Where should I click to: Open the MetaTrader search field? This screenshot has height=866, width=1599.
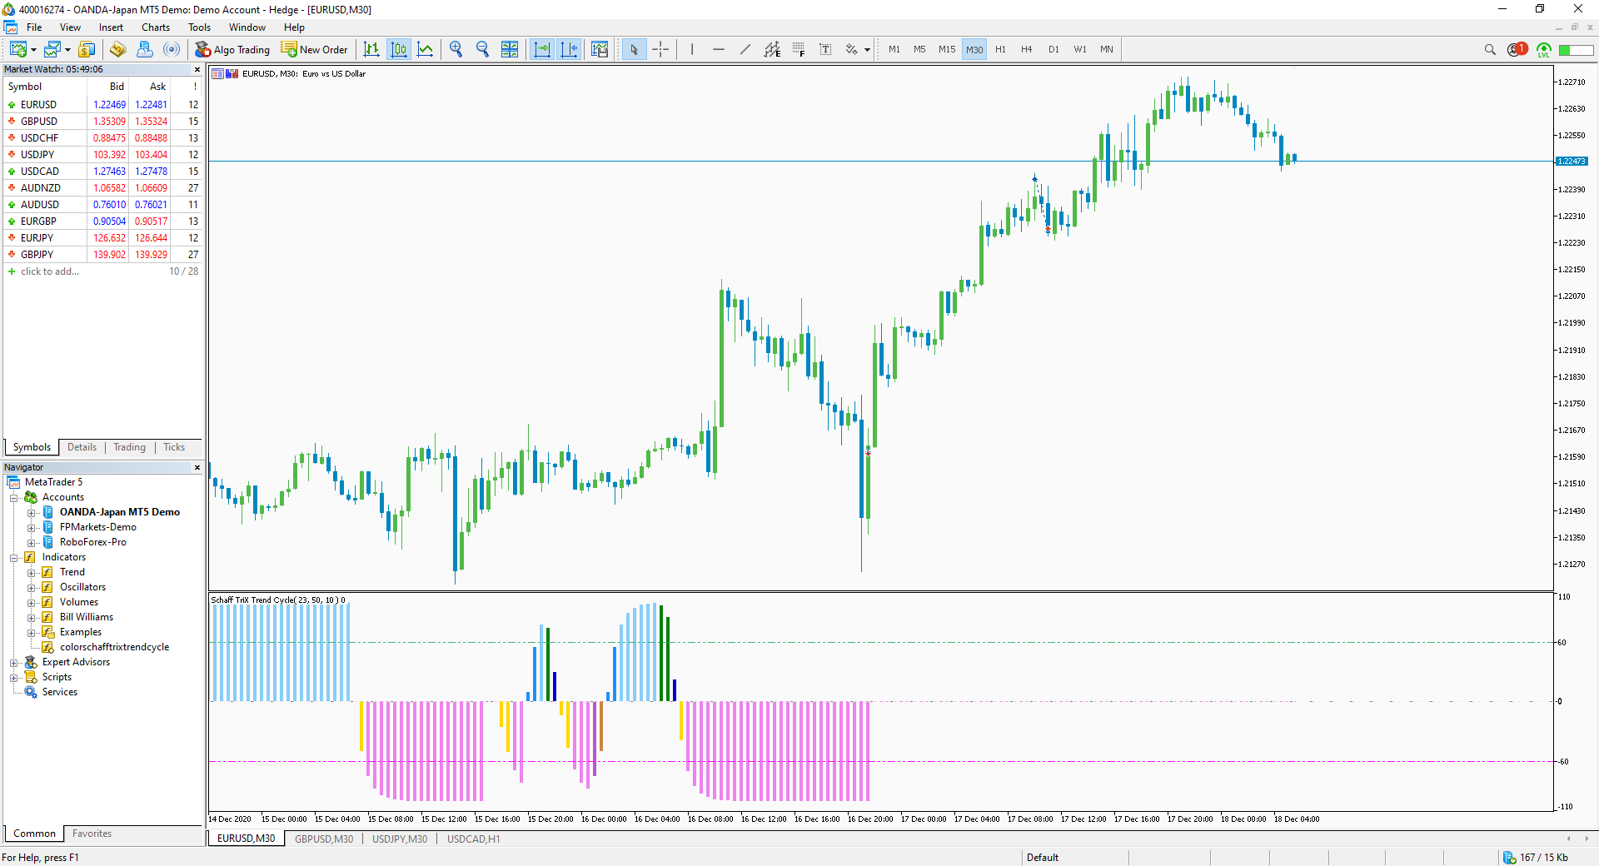click(x=1490, y=49)
